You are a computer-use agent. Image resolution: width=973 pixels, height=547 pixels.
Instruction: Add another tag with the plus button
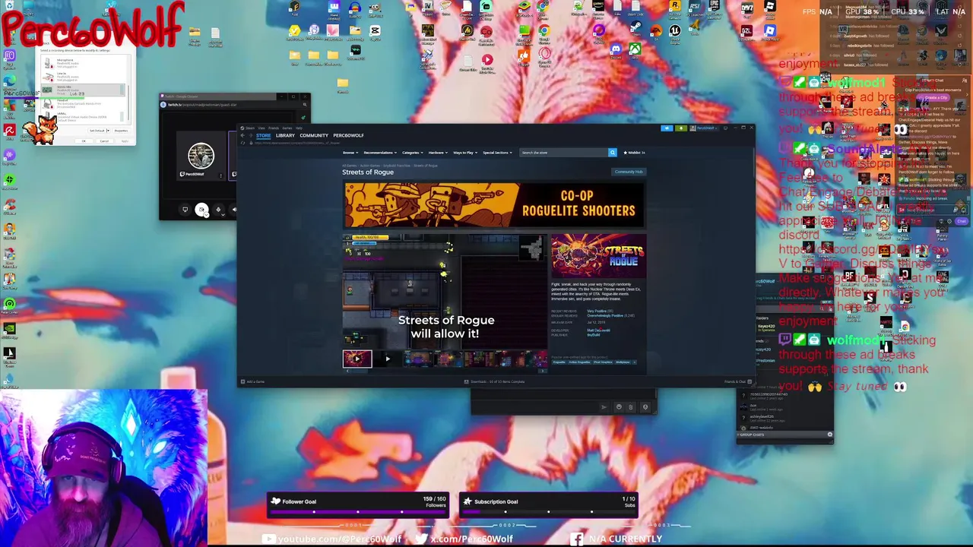[x=635, y=362]
